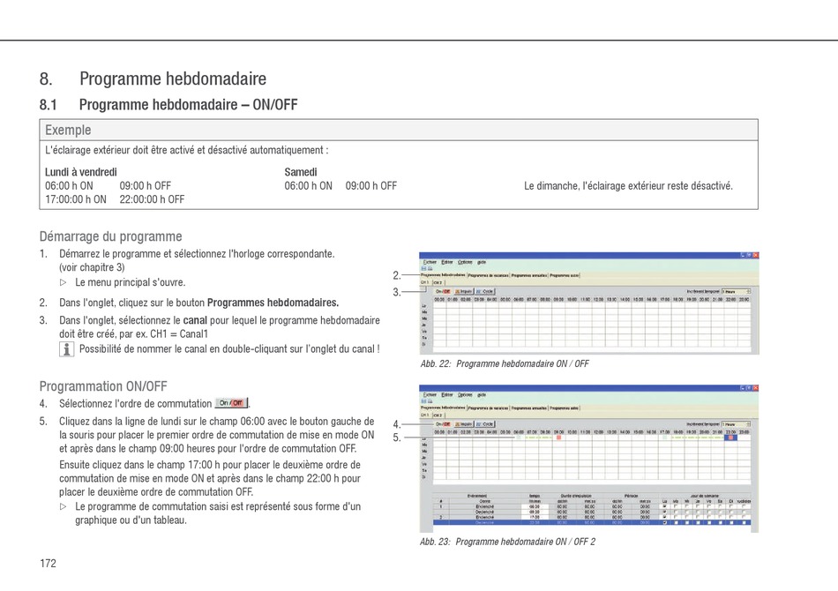
Task: Switch to Programmes astro tab in Abb. 23
Action: coord(565,408)
